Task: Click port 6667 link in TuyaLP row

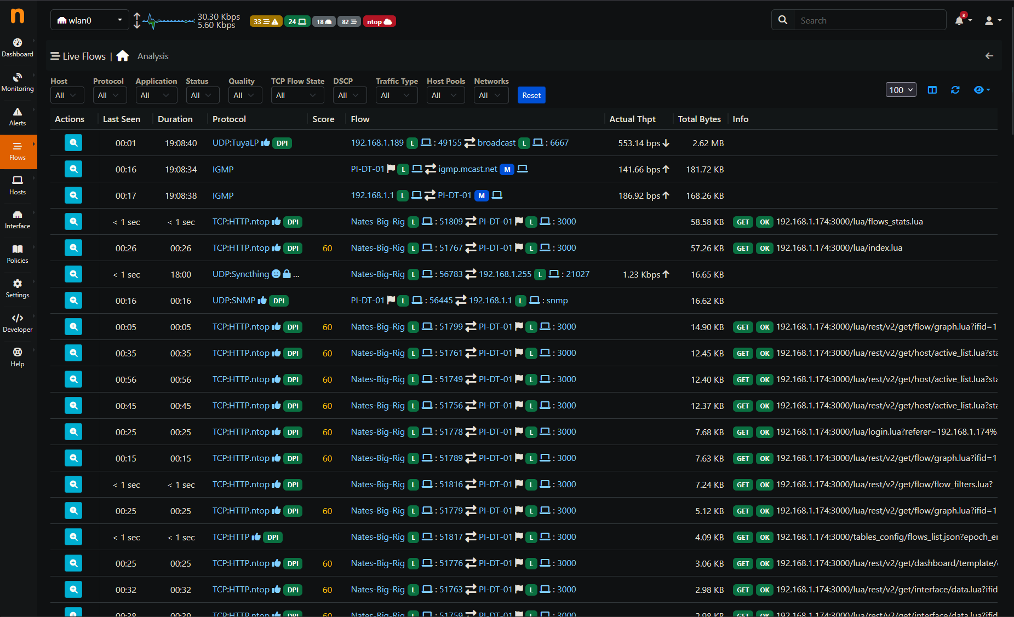Action: point(559,143)
